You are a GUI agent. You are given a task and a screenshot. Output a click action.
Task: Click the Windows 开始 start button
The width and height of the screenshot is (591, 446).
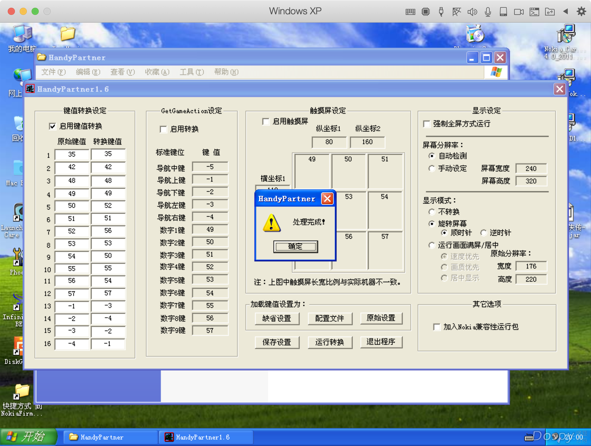click(28, 437)
